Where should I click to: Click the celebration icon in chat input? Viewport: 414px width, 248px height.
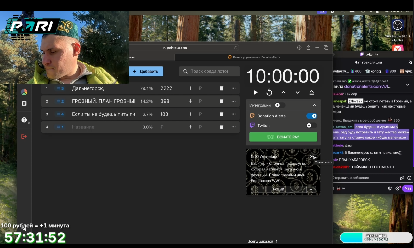402,178
